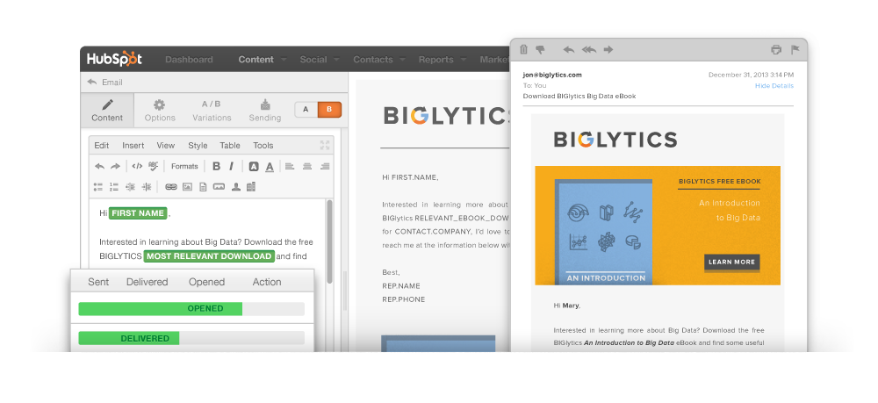Insert a numbered list
Viewport: 878px width, 403px height.
114,187
